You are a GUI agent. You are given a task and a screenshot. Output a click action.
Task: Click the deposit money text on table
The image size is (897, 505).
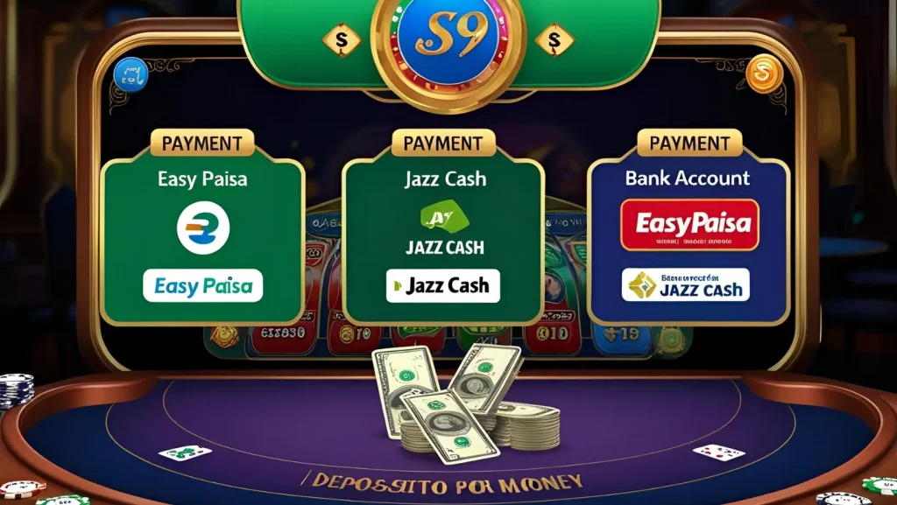click(x=442, y=485)
